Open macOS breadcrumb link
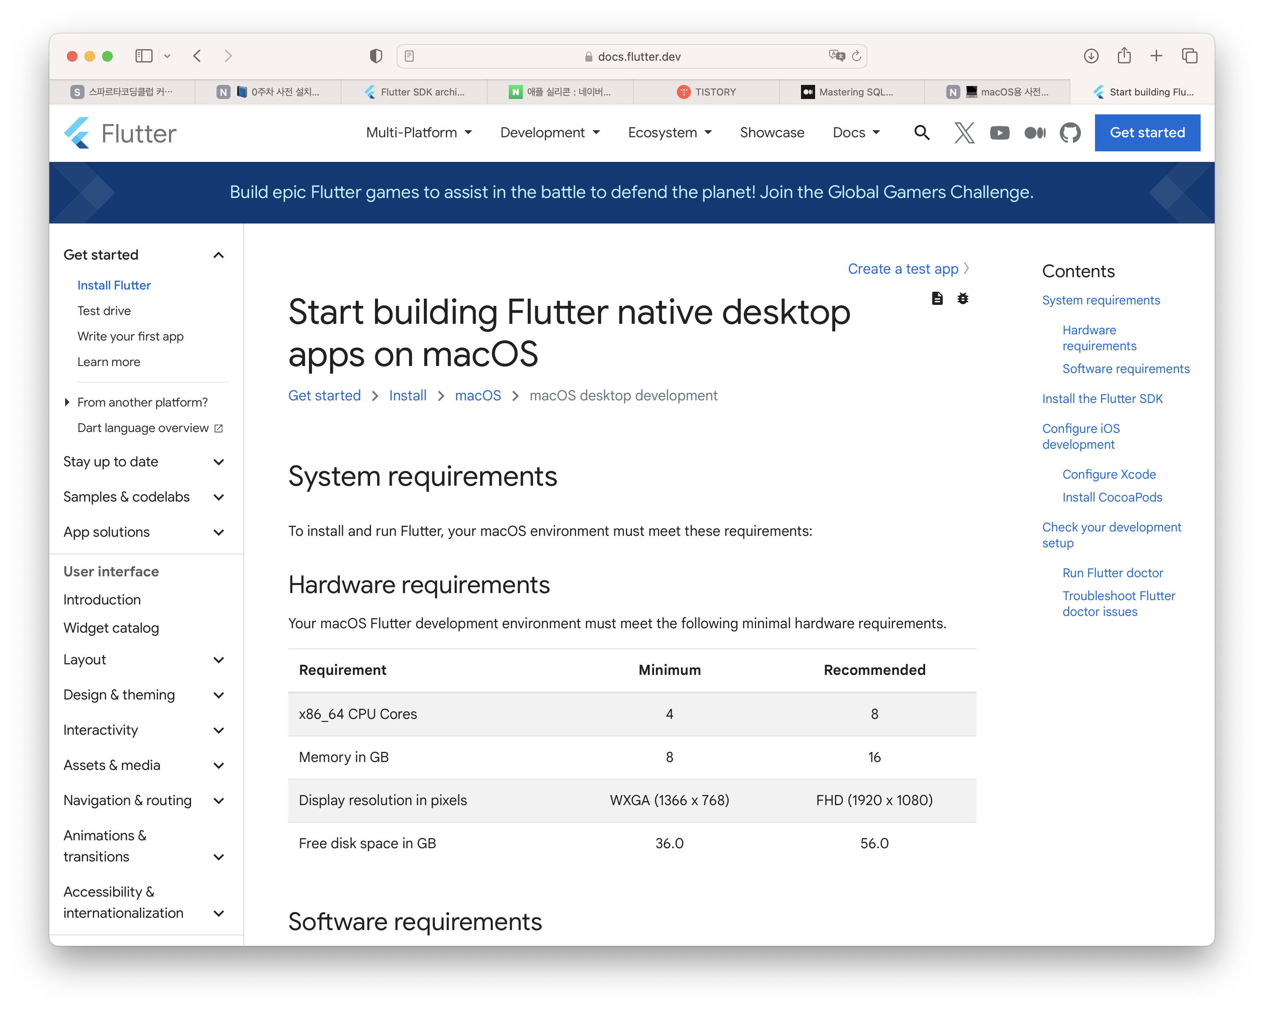This screenshot has width=1264, height=1011. point(478,396)
